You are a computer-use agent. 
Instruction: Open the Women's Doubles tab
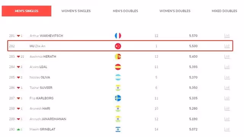click(x=175, y=11)
